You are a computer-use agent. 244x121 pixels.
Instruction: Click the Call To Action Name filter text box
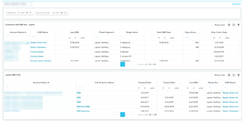tap(107, 88)
